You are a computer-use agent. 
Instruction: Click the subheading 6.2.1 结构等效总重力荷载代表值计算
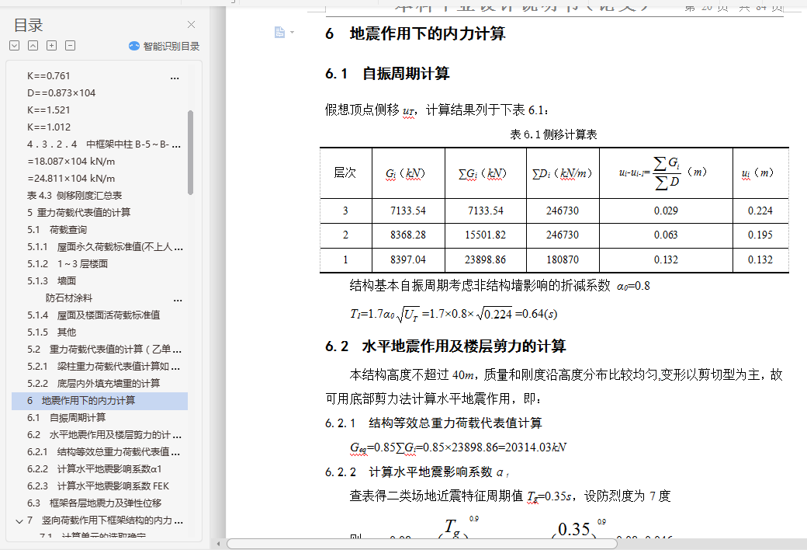pyautogui.click(x=433, y=423)
